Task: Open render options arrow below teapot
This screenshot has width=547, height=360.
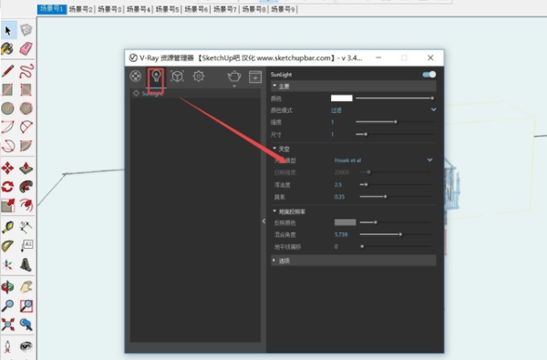Action: tap(234, 86)
